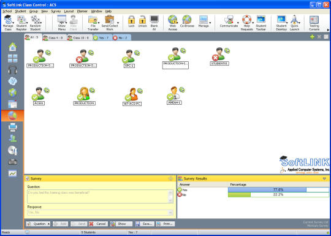Expand toolbar overflow arrow
Screen dimensions: 331x236
click(x=328, y=30)
